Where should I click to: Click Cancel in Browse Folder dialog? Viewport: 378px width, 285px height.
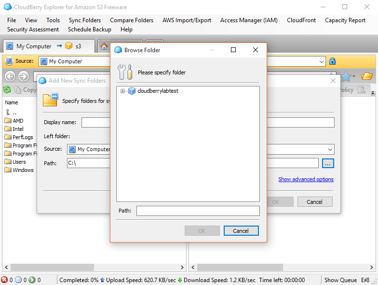pyautogui.click(x=241, y=231)
